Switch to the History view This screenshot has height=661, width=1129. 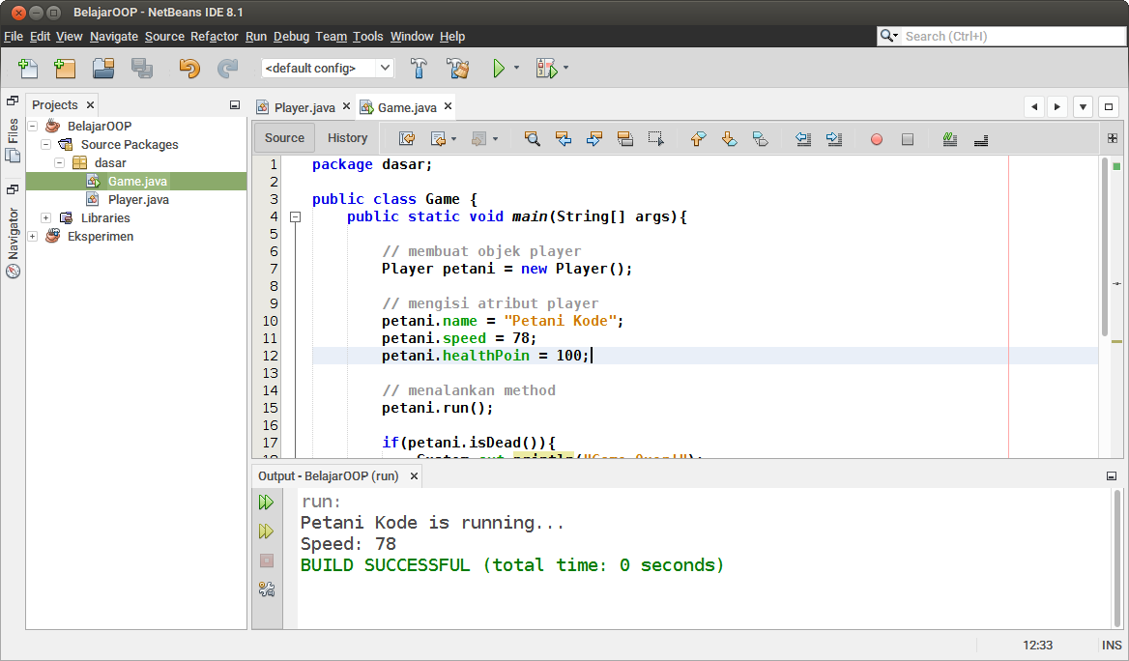pyautogui.click(x=346, y=137)
